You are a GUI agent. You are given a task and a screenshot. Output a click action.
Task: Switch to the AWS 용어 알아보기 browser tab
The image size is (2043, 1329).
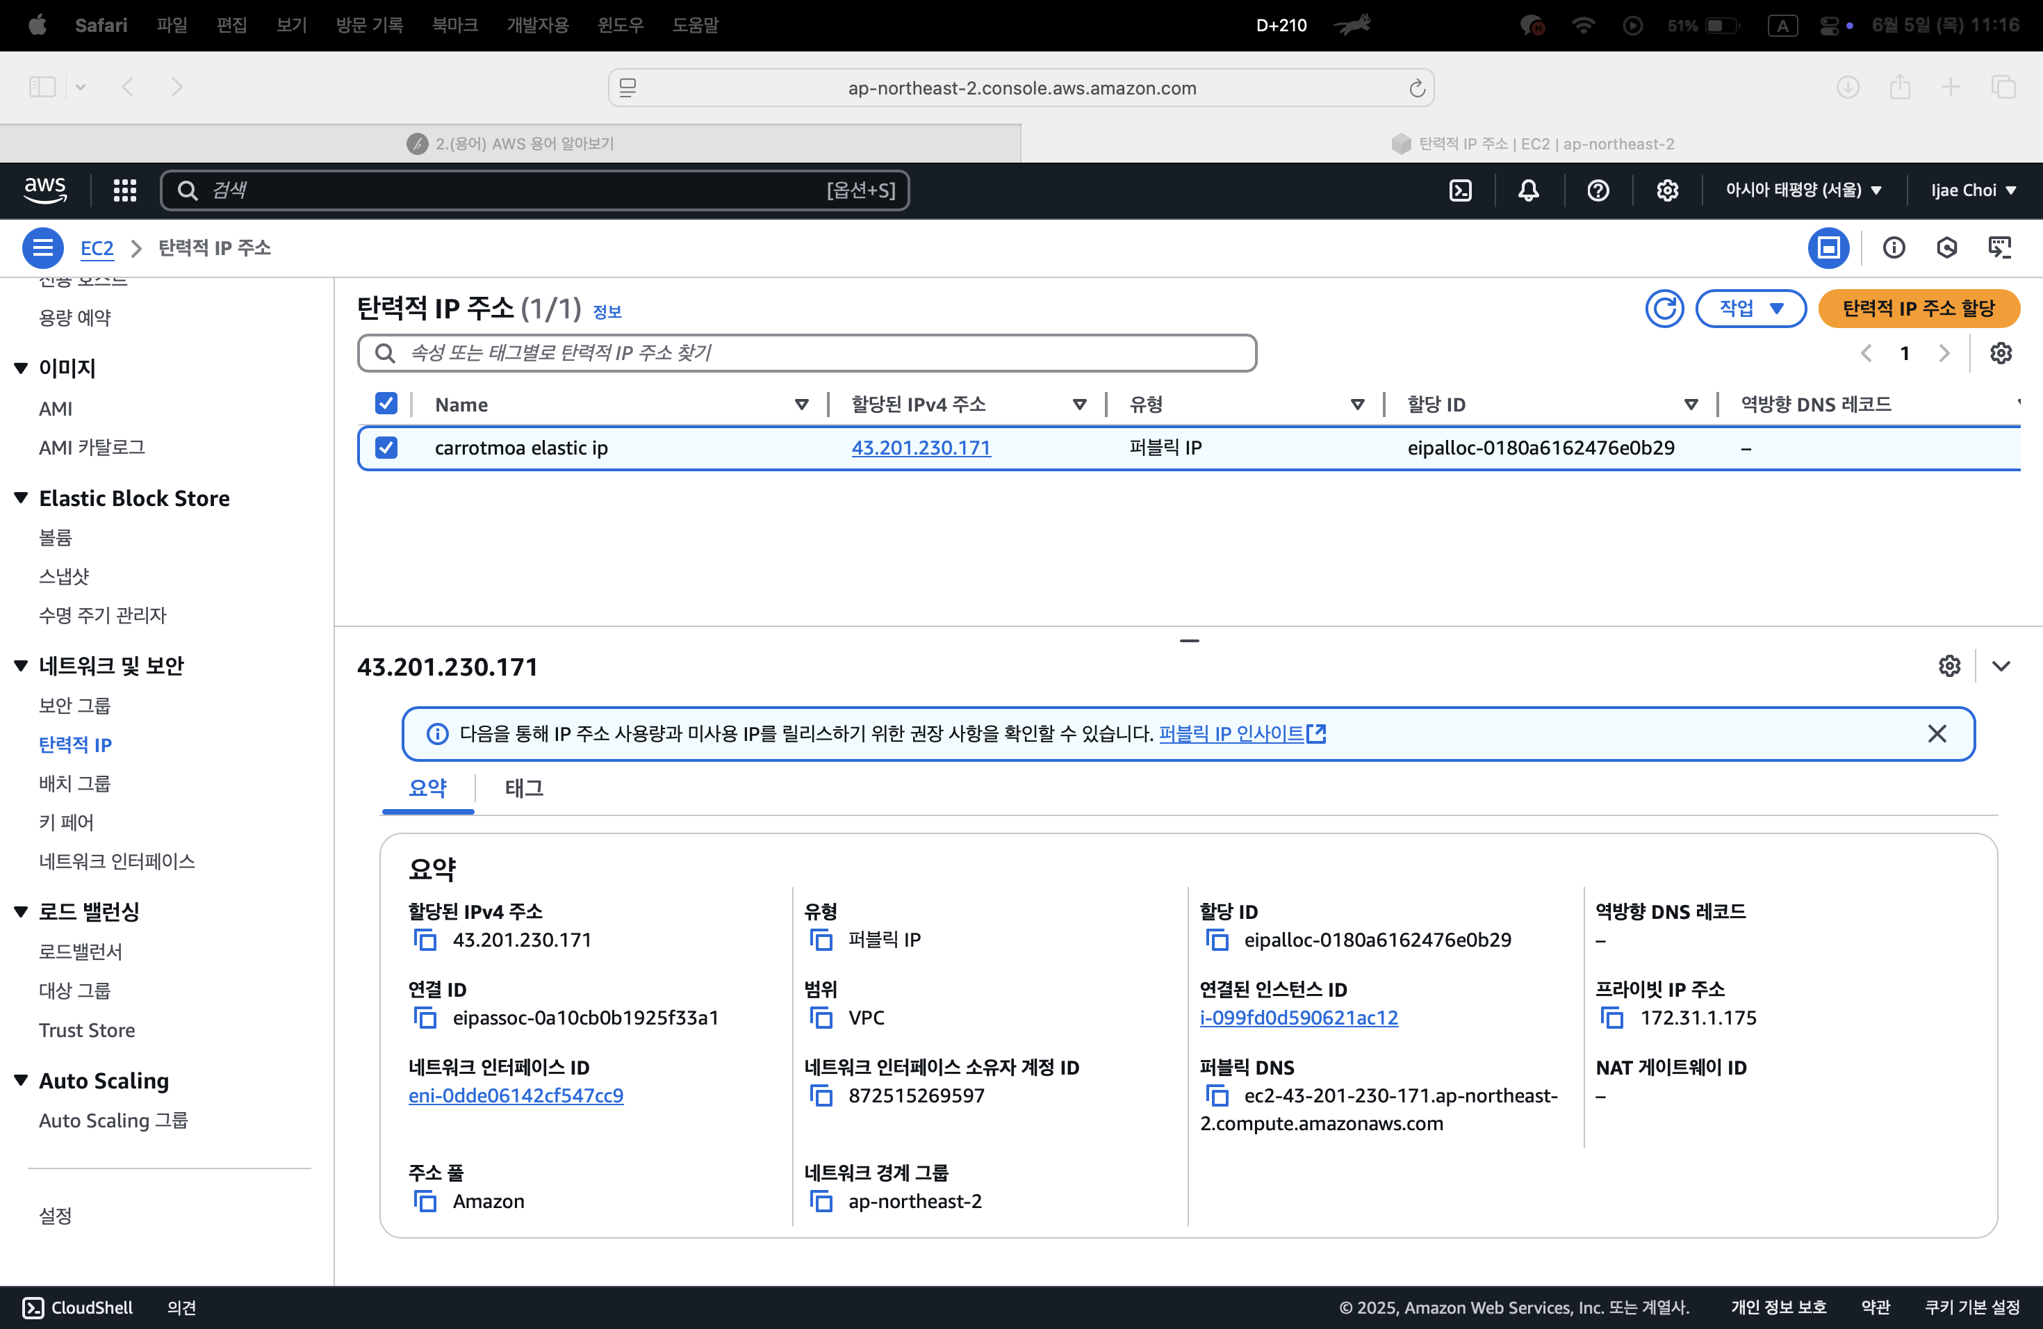(511, 143)
